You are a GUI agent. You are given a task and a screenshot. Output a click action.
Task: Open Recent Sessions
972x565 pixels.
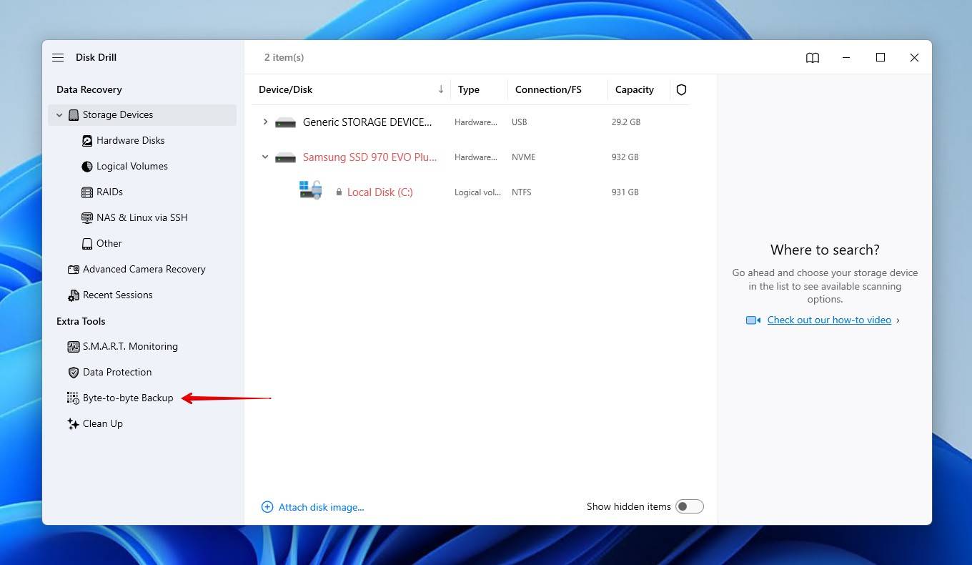(x=117, y=295)
